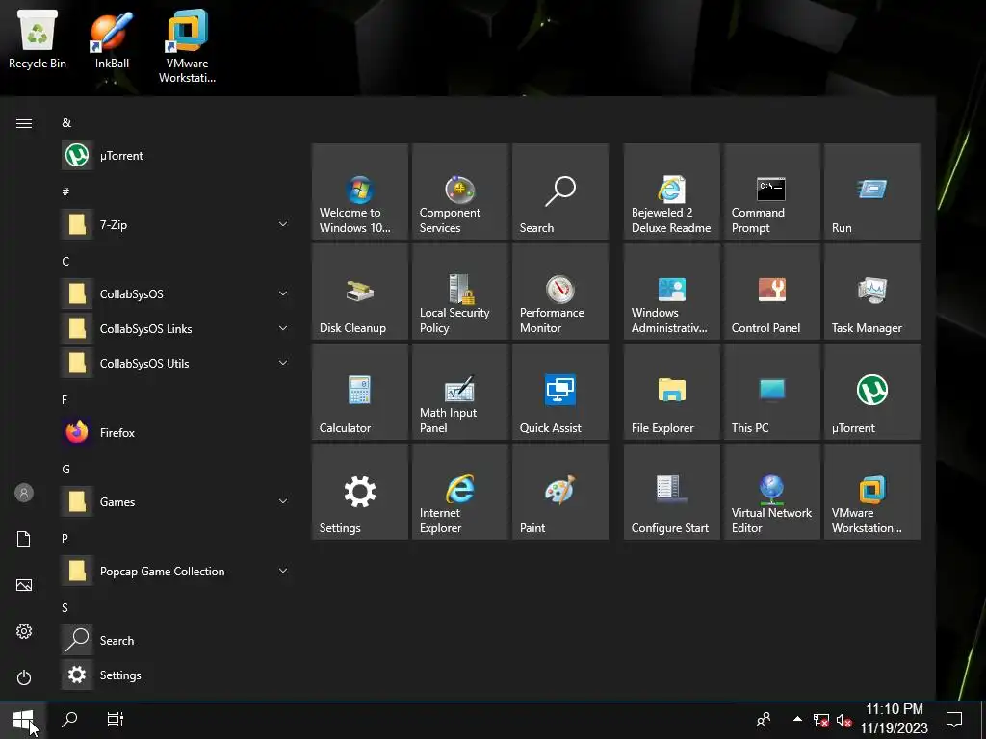Expand the CollabSysOS folder chevron
The image size is (986, 739).
point(283,293)
